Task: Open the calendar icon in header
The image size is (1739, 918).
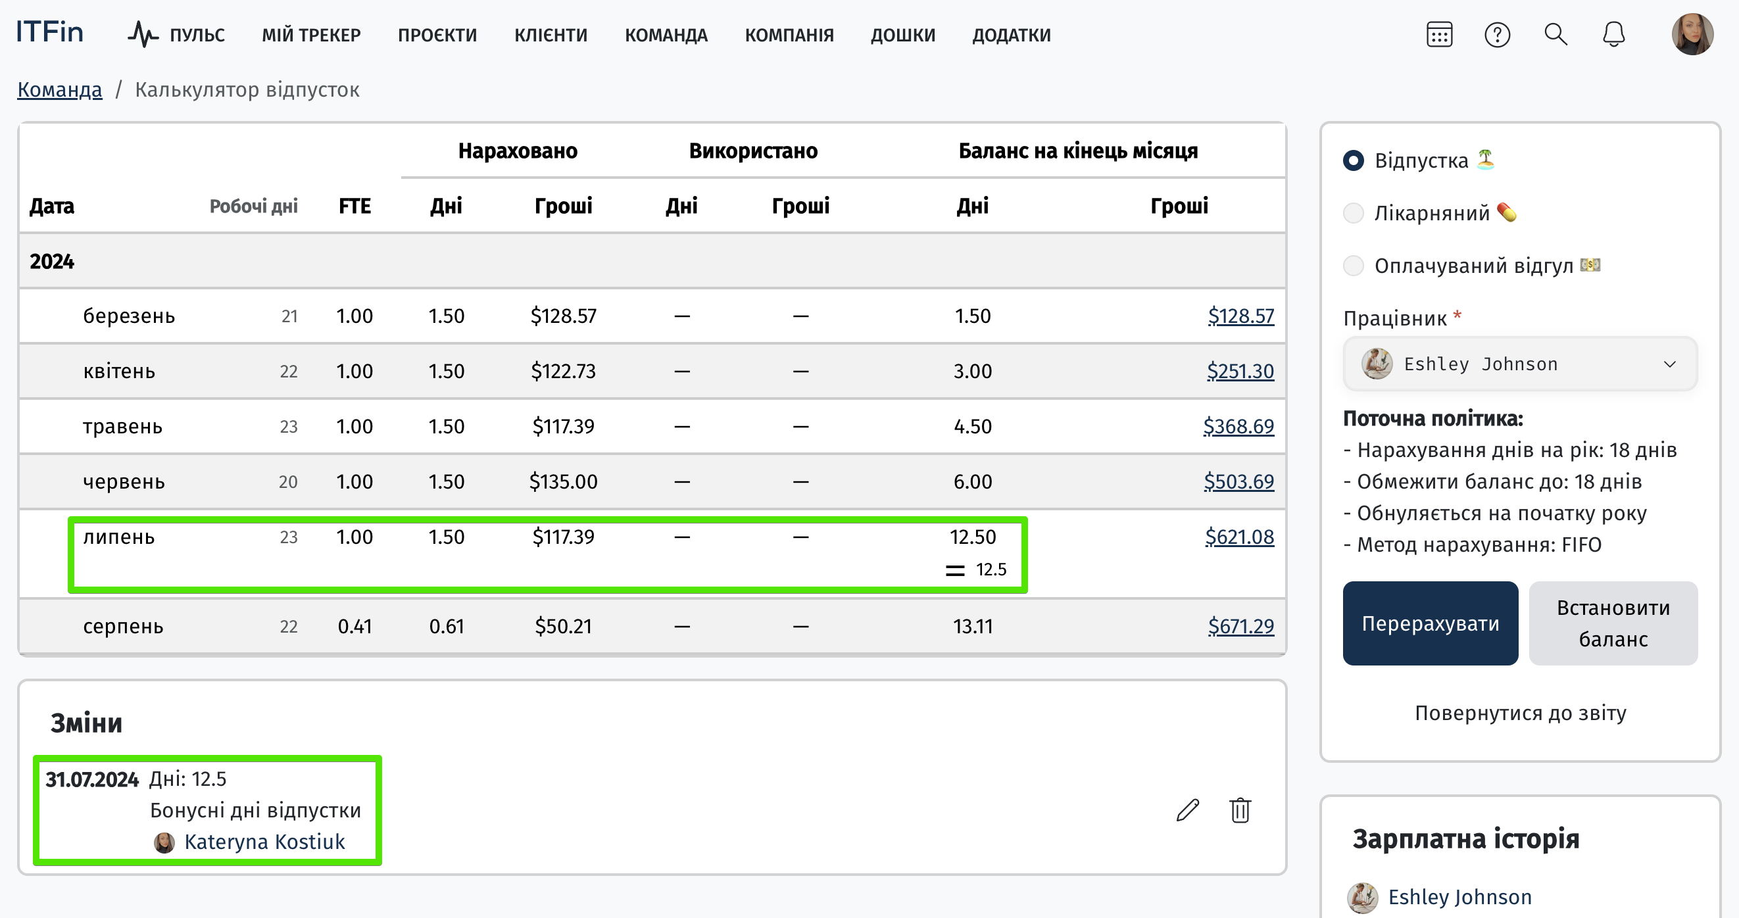Action: 1439,34
